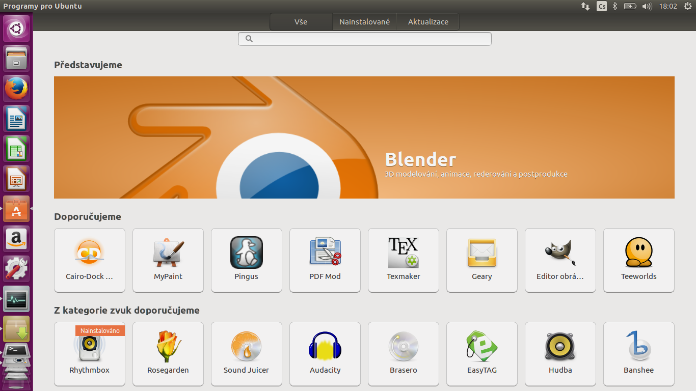This screenshot has width=696, height=391.
Task: Open LibreOffice Writer in the launcher
Action: (16, 119)
